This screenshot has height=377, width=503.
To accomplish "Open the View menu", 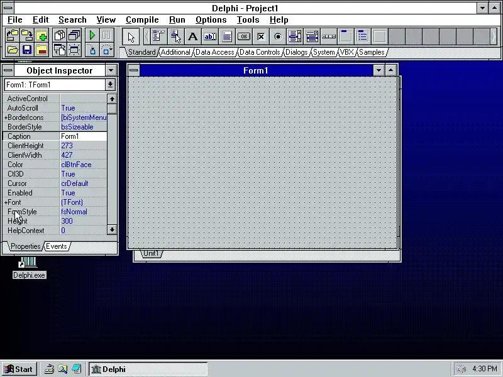I will (106, 20).
